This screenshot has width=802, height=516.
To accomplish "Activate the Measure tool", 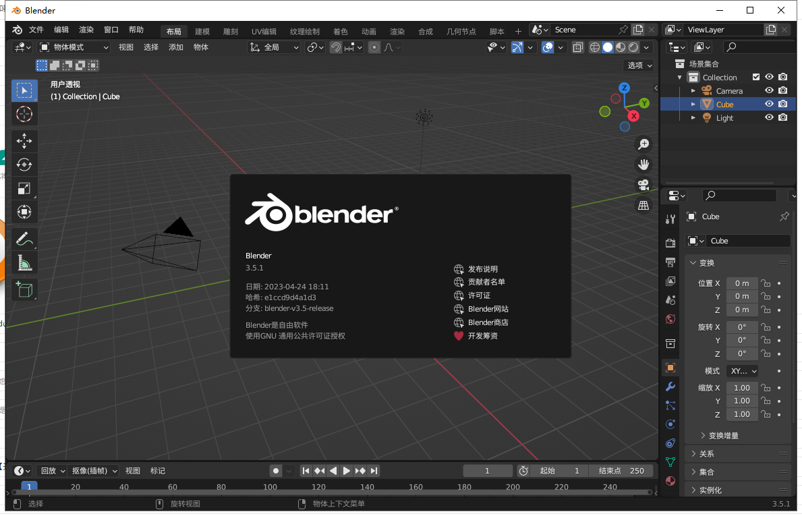I will click(24, 262).
